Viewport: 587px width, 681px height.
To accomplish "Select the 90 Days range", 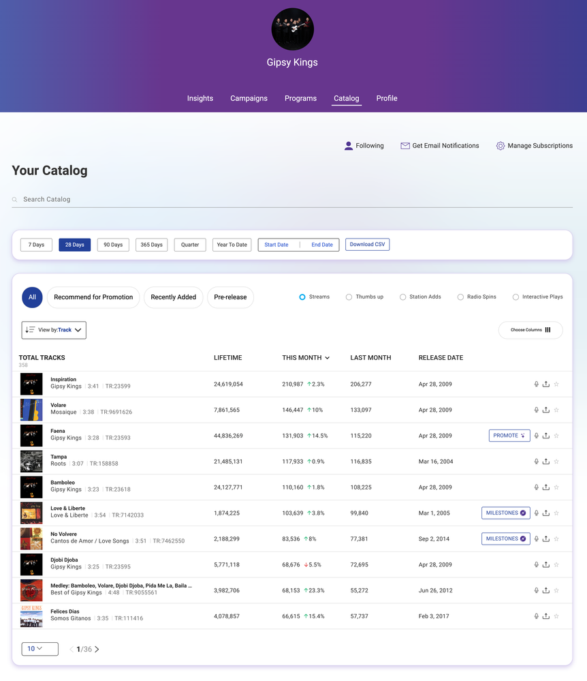I will tap(113, 245).
